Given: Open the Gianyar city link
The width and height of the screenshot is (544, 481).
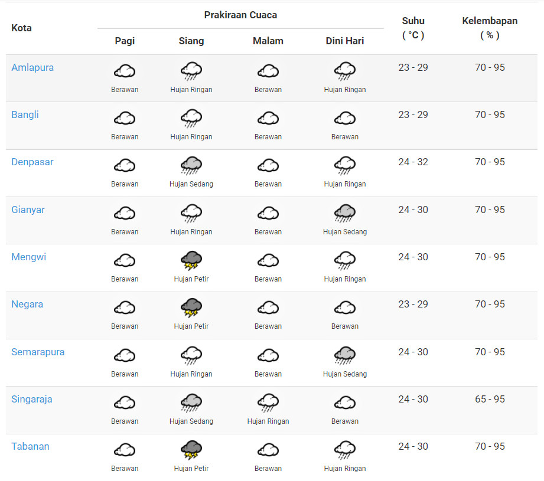Looking at the screenshot, I should pyautogui.click(x=28, y=210).
